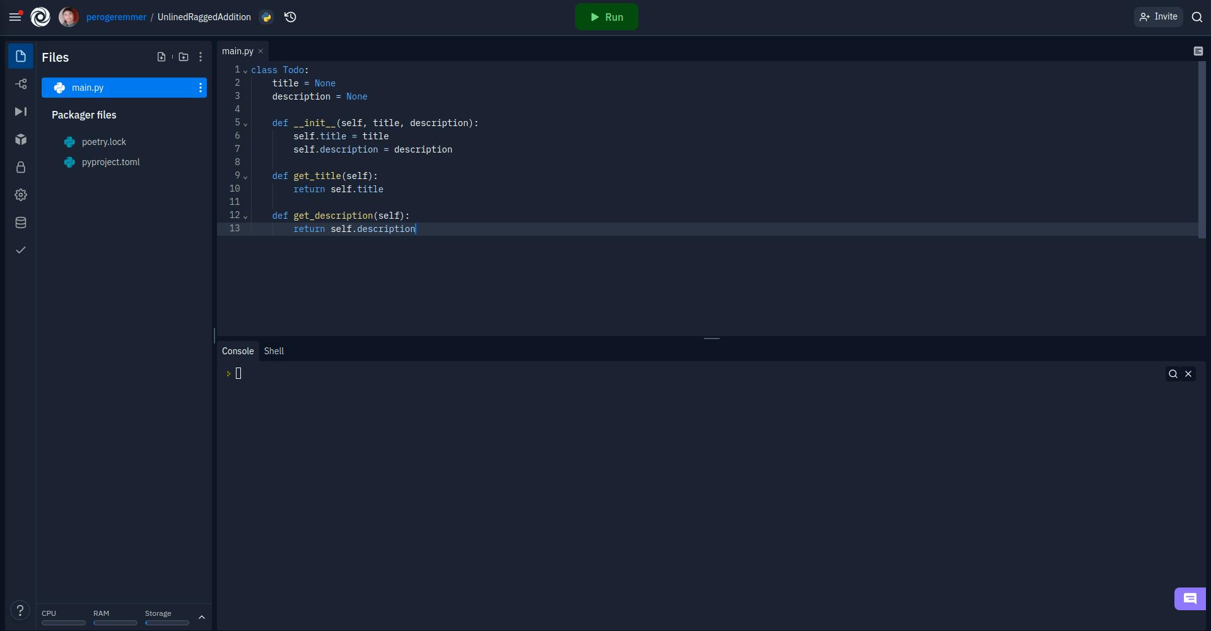Viewport: 1211px width, 631px height.
Task: Open perogeremmer profile link
Action: click(x=116, y=17)
